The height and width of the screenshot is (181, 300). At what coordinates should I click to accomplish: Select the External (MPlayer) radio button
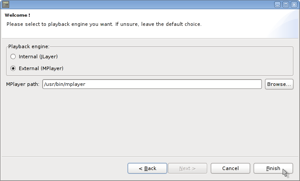pos(13,68)
